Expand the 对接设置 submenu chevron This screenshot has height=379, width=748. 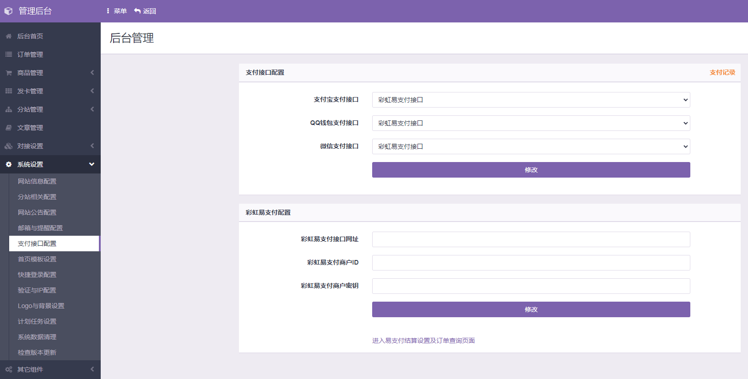[x=92, y=146]
